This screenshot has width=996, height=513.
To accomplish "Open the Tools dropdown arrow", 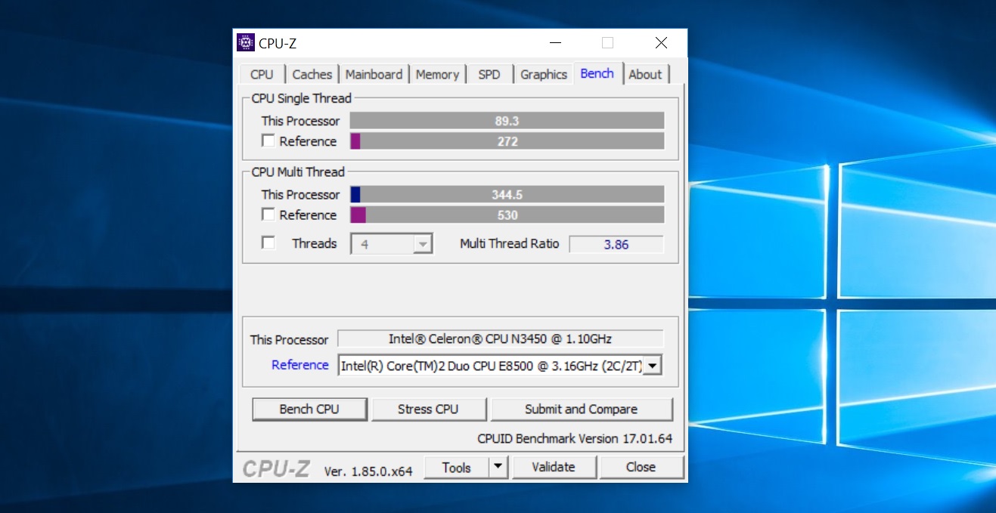I will pos(497,468).
